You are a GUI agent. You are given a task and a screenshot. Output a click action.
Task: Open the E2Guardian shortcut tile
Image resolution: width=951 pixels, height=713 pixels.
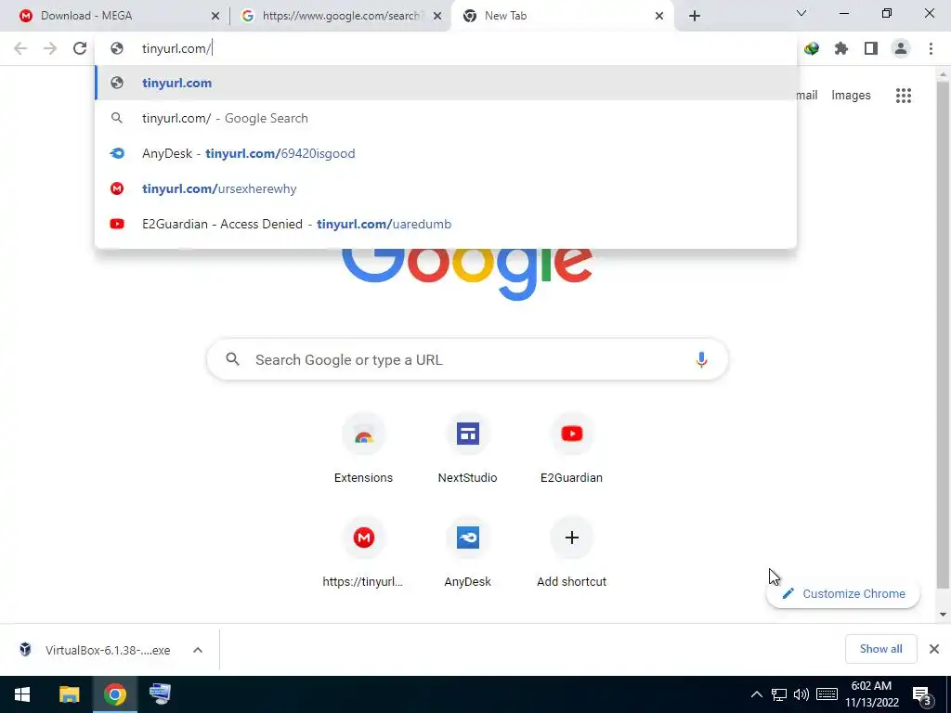pyautogui.click(x=571, y=449)
